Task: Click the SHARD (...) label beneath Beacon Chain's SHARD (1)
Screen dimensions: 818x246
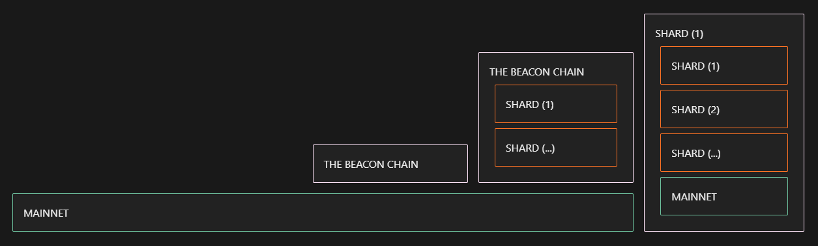Action: pos(531,148)
